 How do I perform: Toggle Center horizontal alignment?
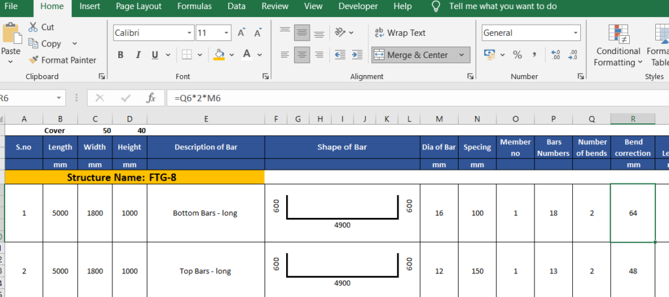302,55
